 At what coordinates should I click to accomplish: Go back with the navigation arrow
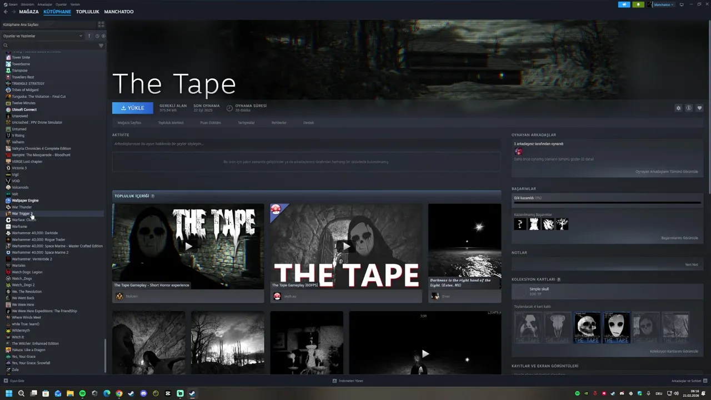click(x=5, y=11)
